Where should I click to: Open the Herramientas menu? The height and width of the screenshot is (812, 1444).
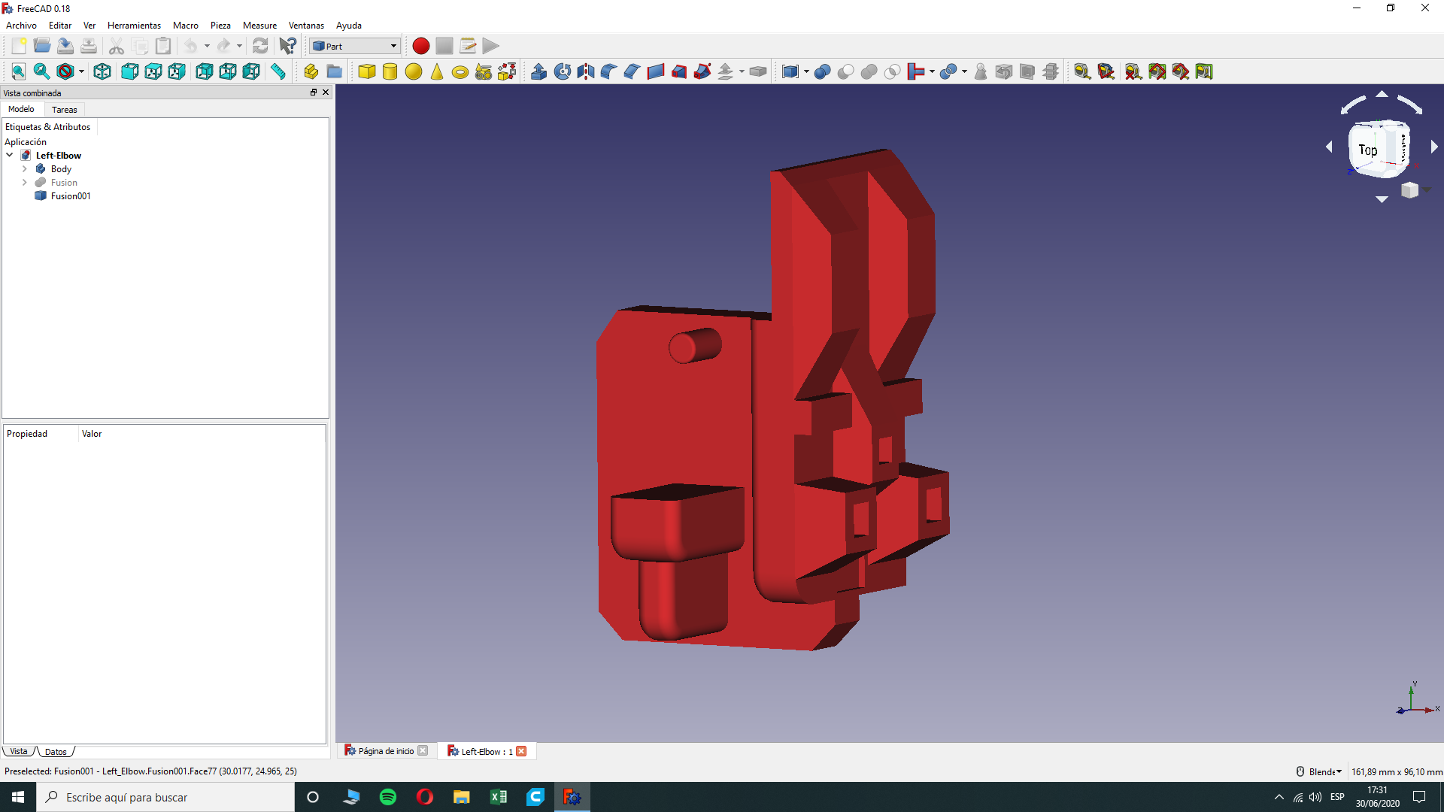134,26
